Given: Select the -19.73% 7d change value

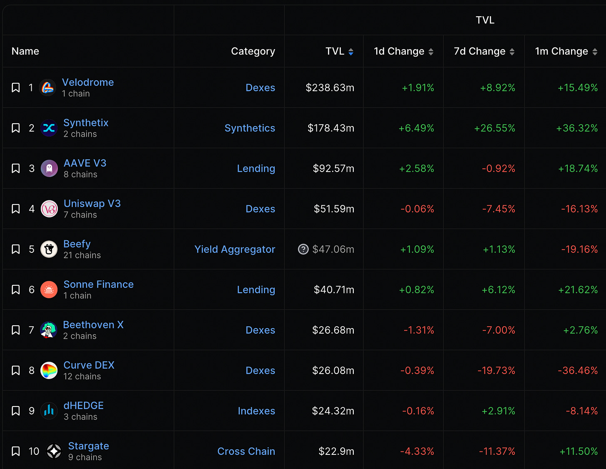Looking at the screenshot, I should [496, 370].
